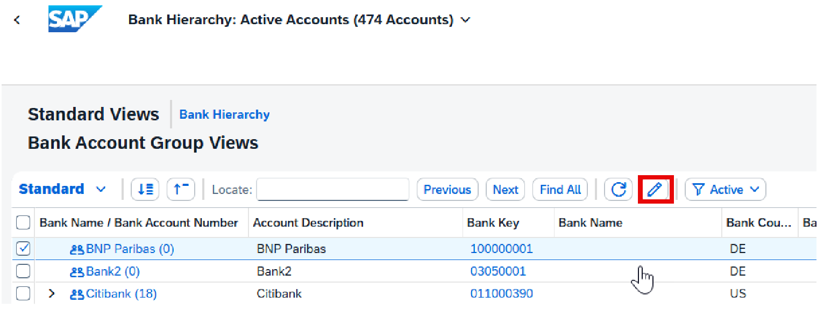Click into the Locate input field
The width and height of the screenshot is (817, 310).
click(333, 190)
